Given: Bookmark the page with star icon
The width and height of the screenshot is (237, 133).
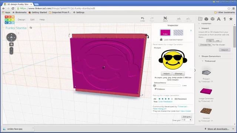Looking at the screenshot, I should click(x=229, y=8).
